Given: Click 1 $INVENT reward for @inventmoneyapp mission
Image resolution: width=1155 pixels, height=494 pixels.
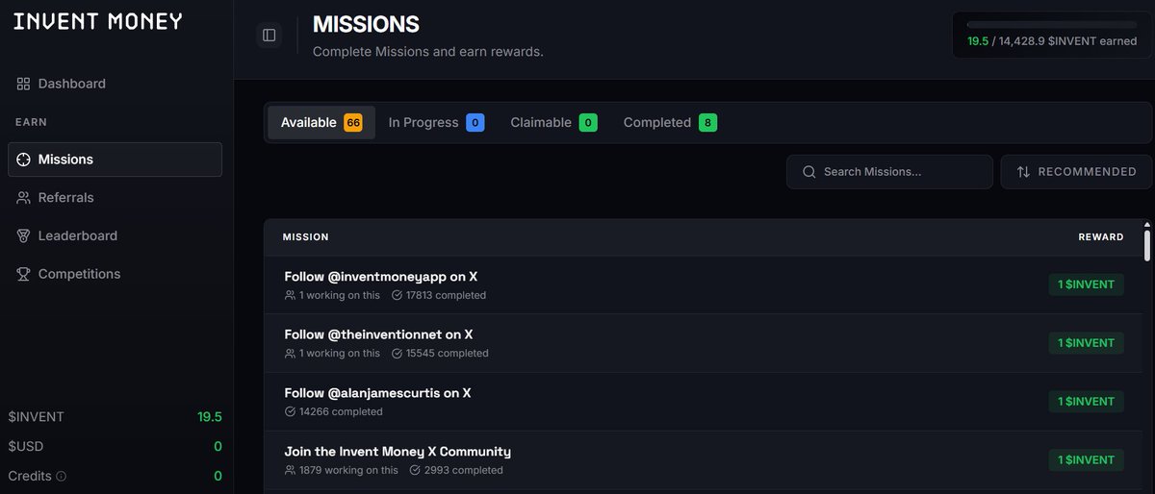Looking at the screenshot, I should coord(1086,284).
